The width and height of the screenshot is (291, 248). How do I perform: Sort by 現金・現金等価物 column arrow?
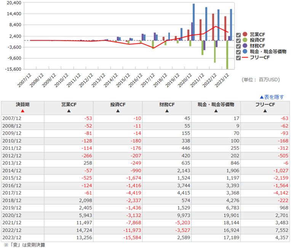(x=216, y=111)
